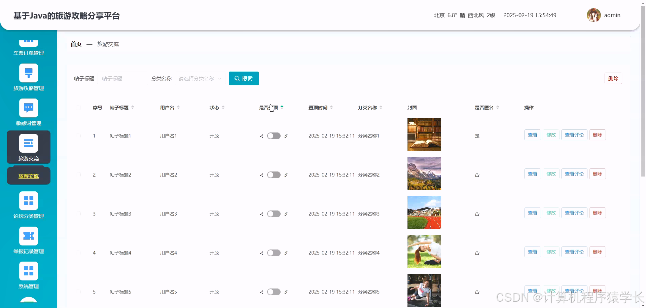Toggle 是否置顶 switch for 帖子标题2

274,175
